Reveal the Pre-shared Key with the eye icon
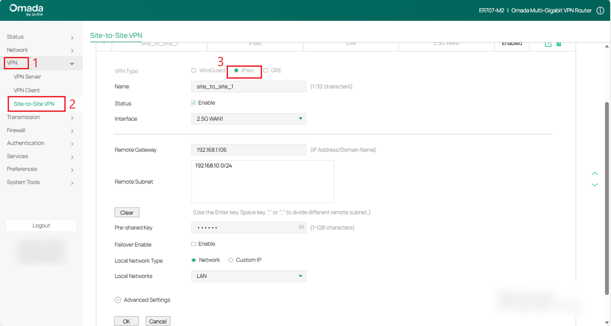This screenshot has width=611, height=326. coord(301,227)
